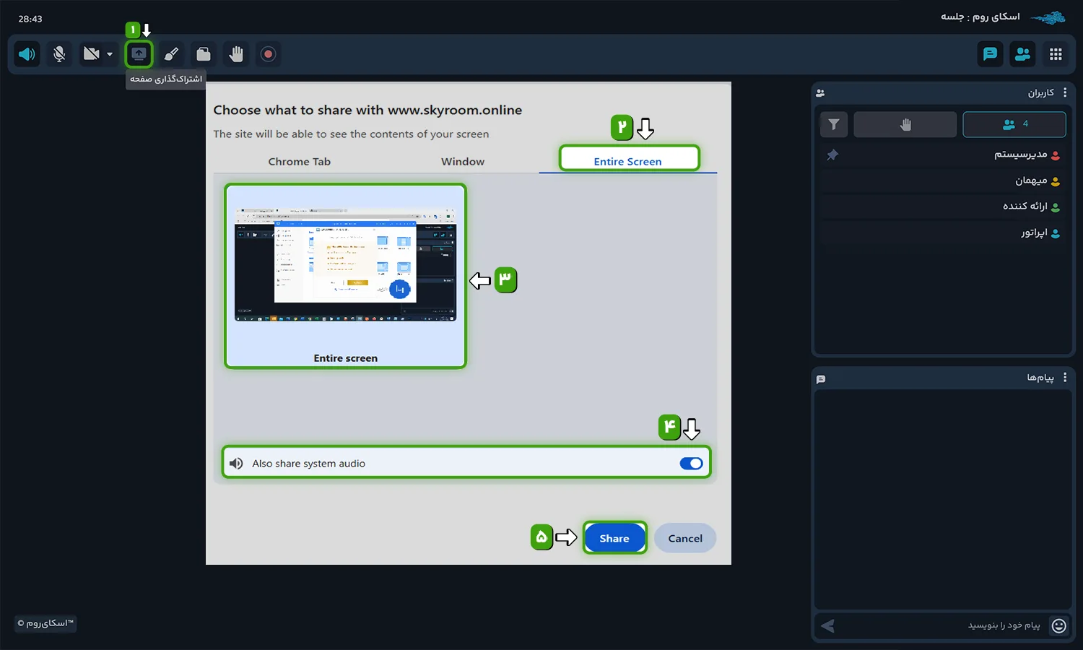The image size is (1083, 650).
Task: Expand the camera options dropdown arrow
Action: click(x=110, y=54)
